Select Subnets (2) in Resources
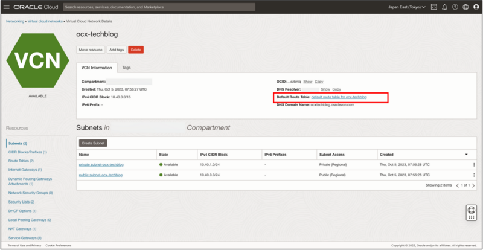Viewport: 483px width, 250px height. tap(18, 143)
